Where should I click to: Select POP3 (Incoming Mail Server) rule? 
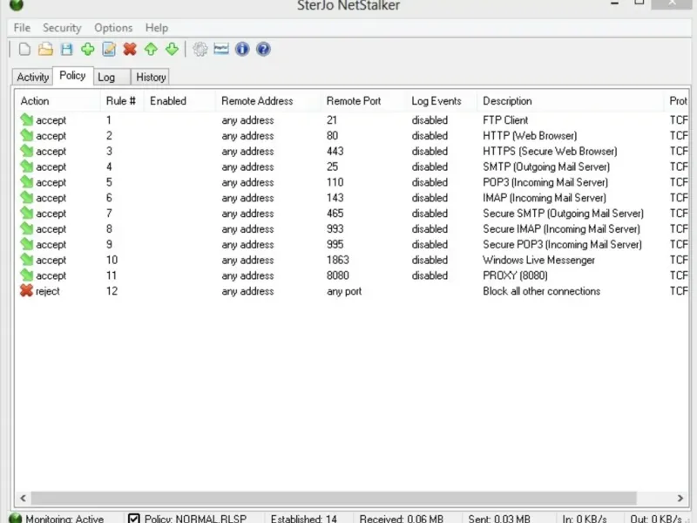[545, 182]
